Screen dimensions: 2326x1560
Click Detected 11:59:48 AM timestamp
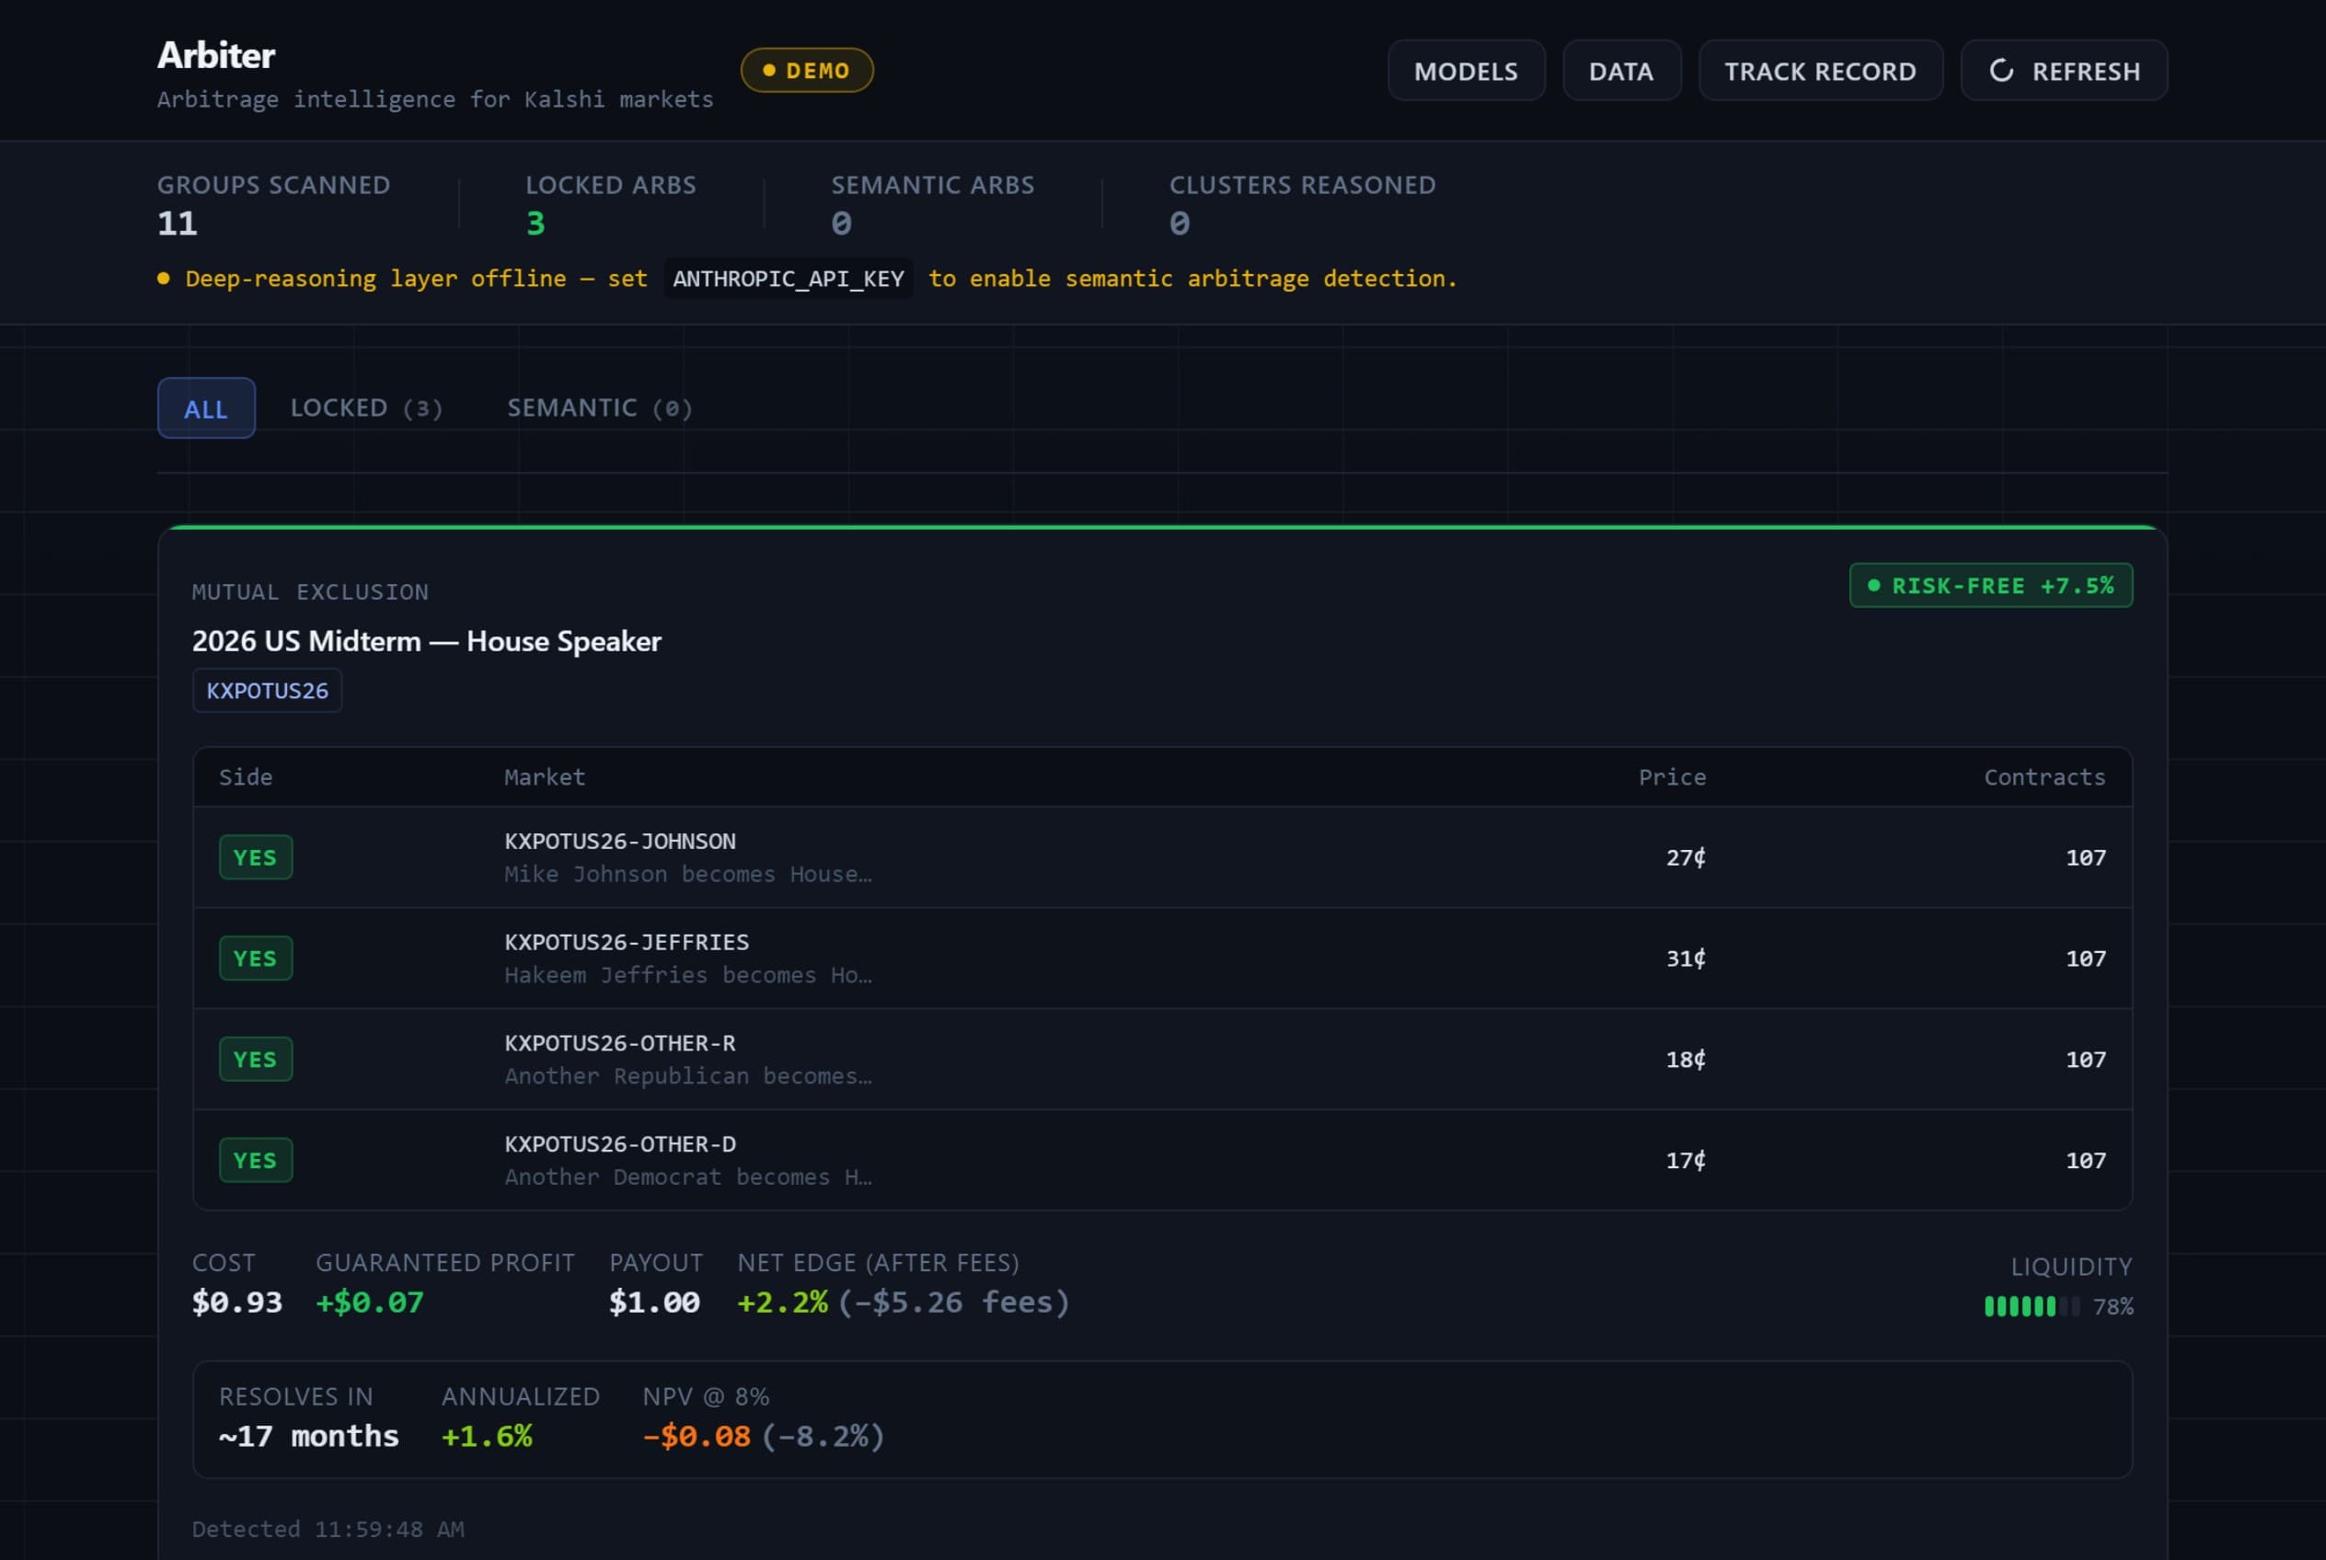[328, 1529]
